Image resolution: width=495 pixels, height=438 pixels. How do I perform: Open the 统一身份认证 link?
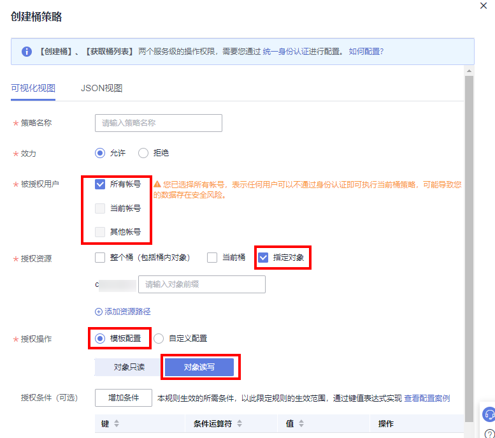click(285, 52)
